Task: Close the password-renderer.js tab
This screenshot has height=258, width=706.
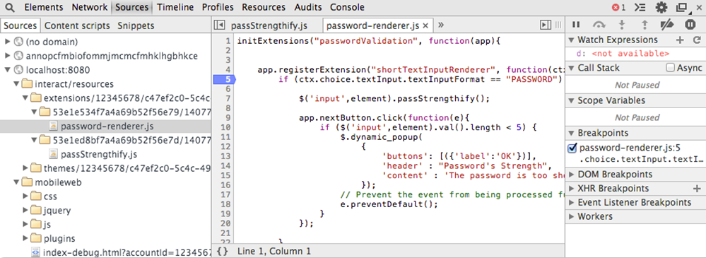Action: [x=425, y=25]
